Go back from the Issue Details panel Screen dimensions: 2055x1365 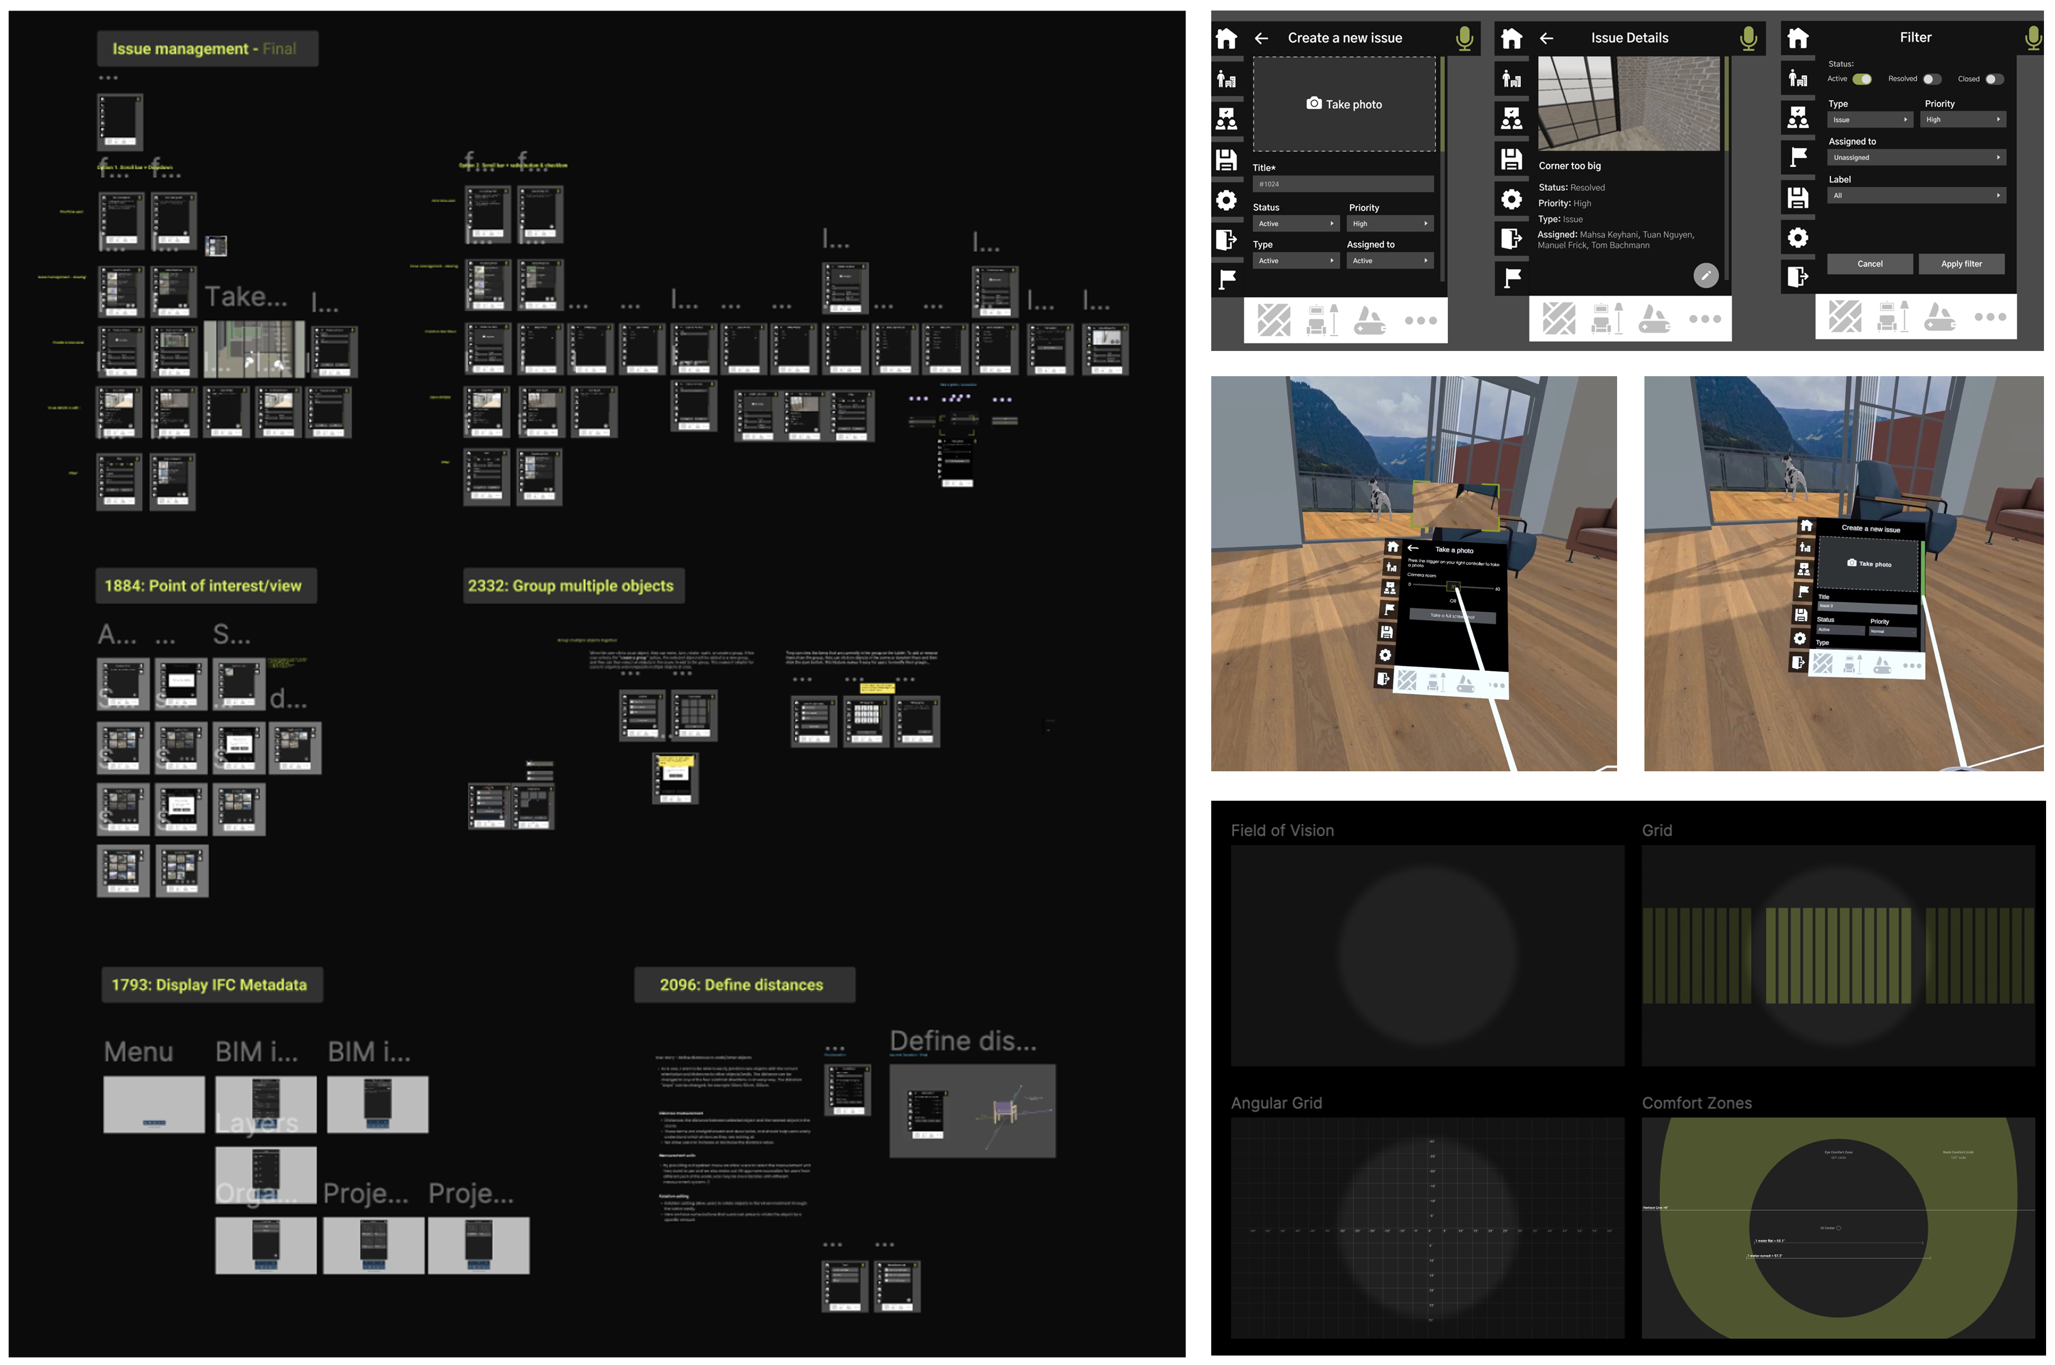click(x=1546, y=38)
